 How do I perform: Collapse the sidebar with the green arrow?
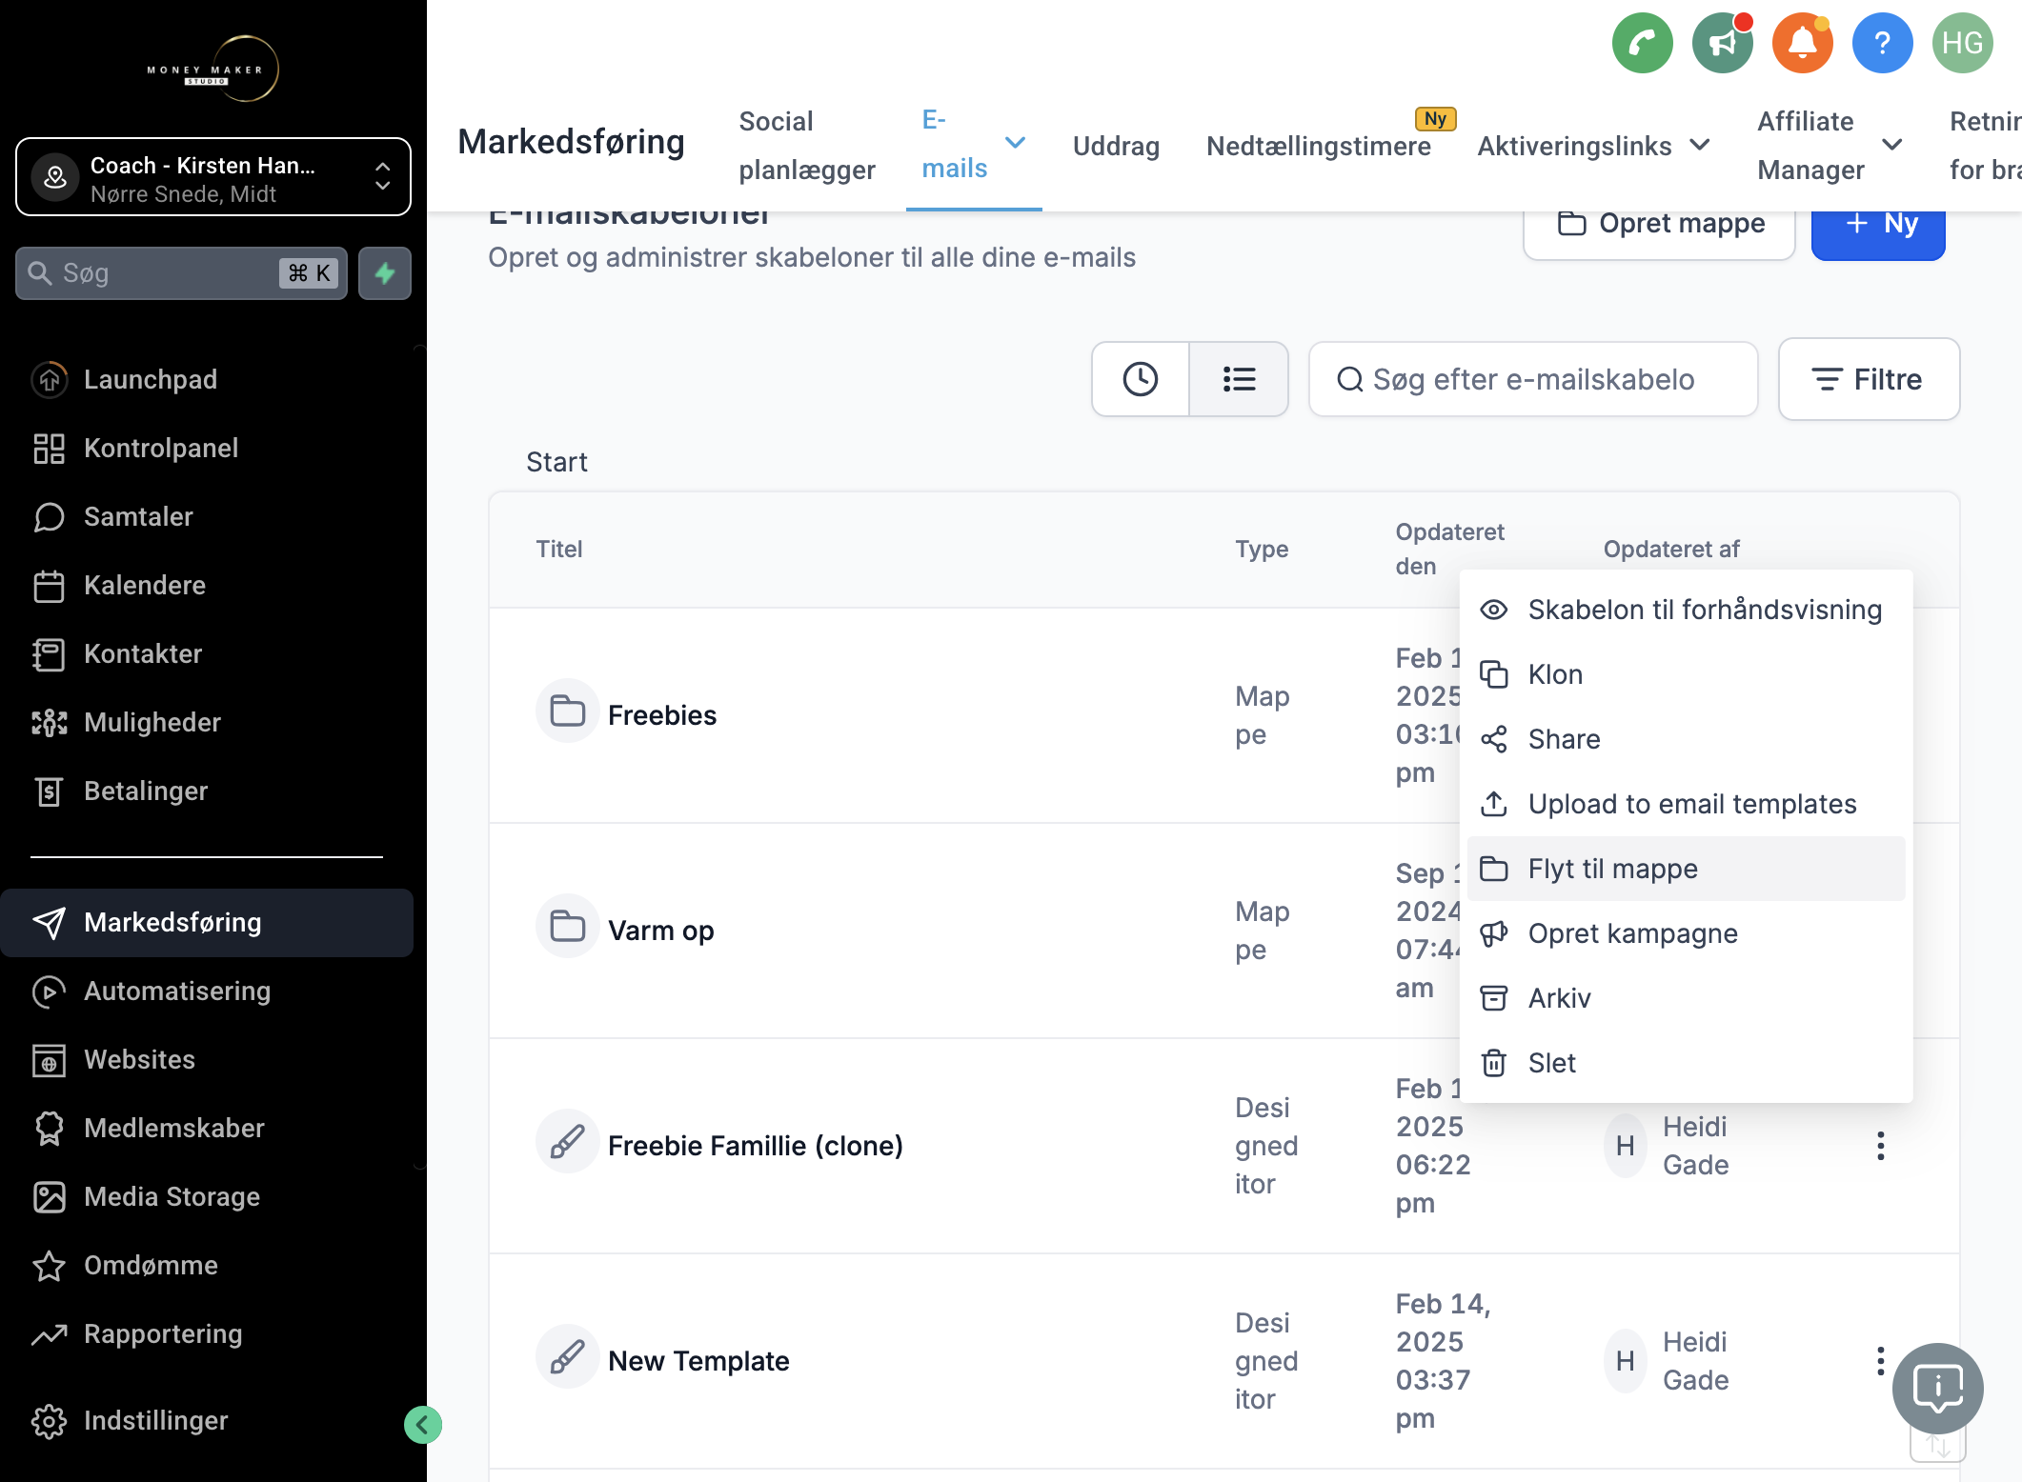[x=422, y=1425]
